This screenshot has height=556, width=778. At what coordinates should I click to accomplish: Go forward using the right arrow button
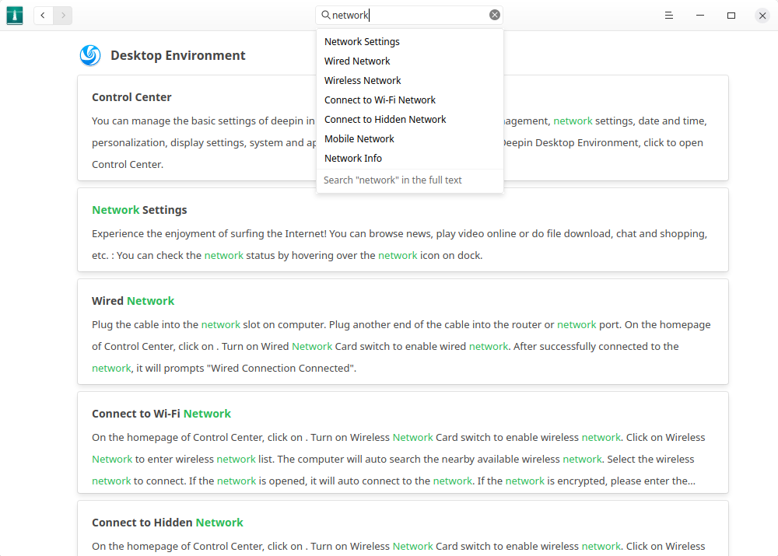pos(63,16)
